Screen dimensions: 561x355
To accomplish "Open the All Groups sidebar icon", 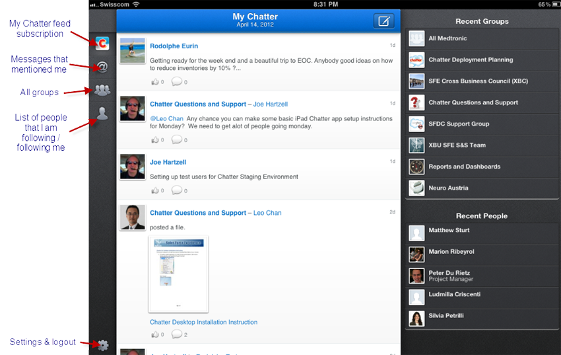I will tap(102, 91).
